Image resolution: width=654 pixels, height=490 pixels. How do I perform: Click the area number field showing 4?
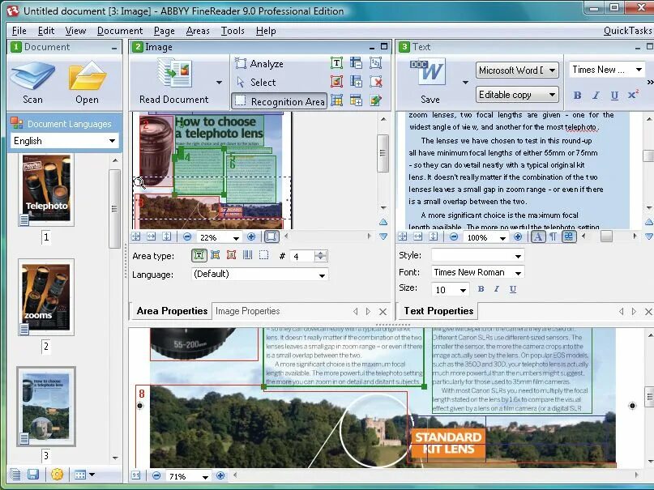click(x=301, y=256)
